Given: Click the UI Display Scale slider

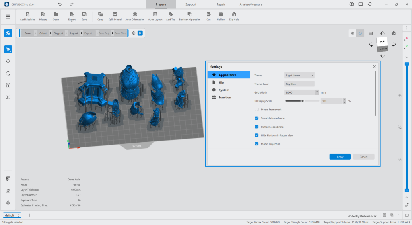Looking at the screenshot, I should [302, 101].
